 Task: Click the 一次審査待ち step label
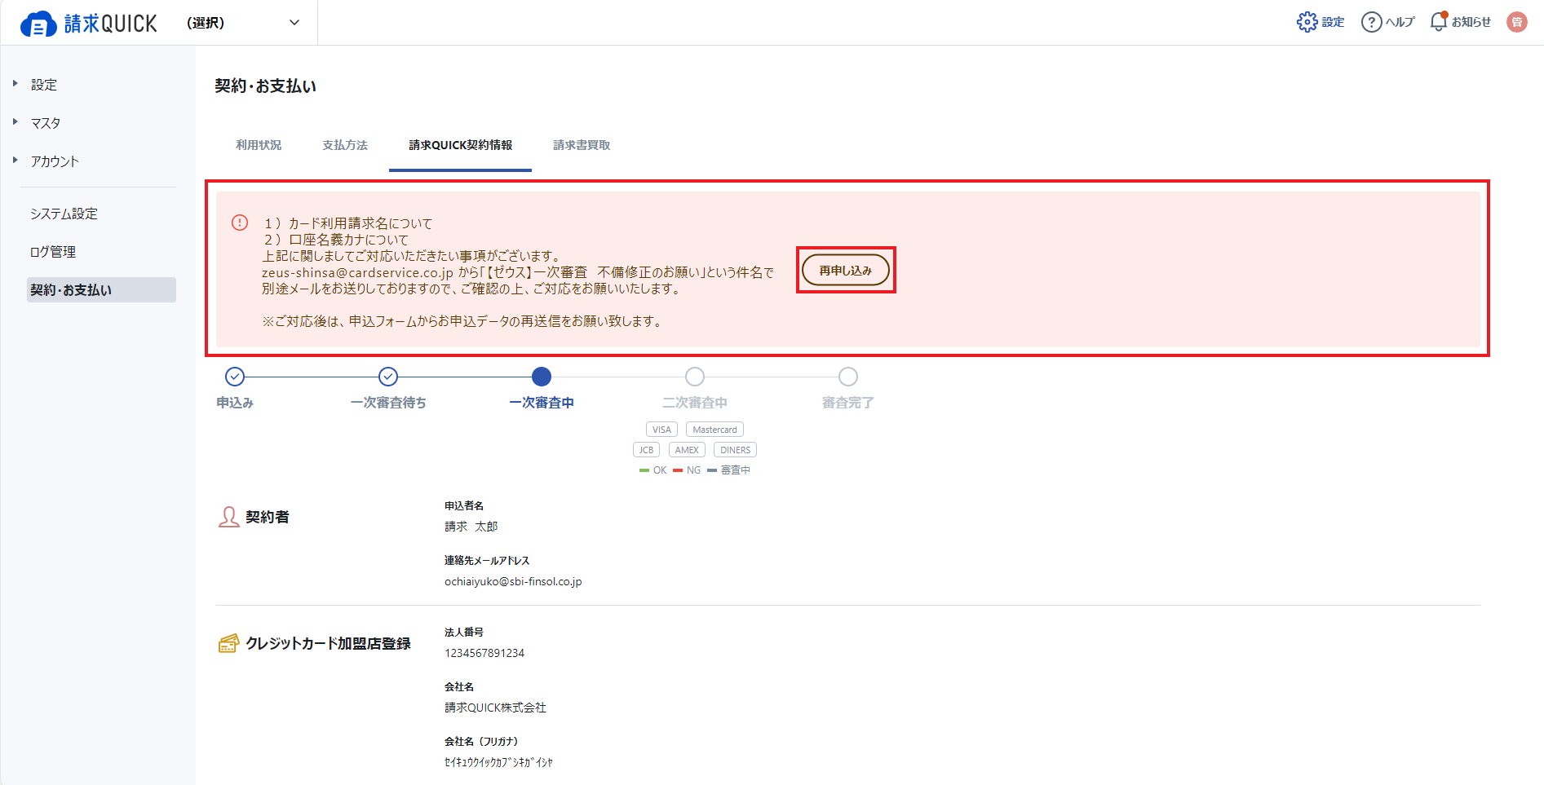coord(388,403)
